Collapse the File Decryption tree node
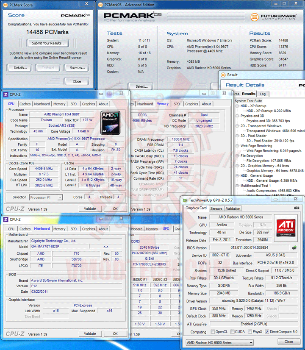The image size is (305, 350). pos(237,156)
